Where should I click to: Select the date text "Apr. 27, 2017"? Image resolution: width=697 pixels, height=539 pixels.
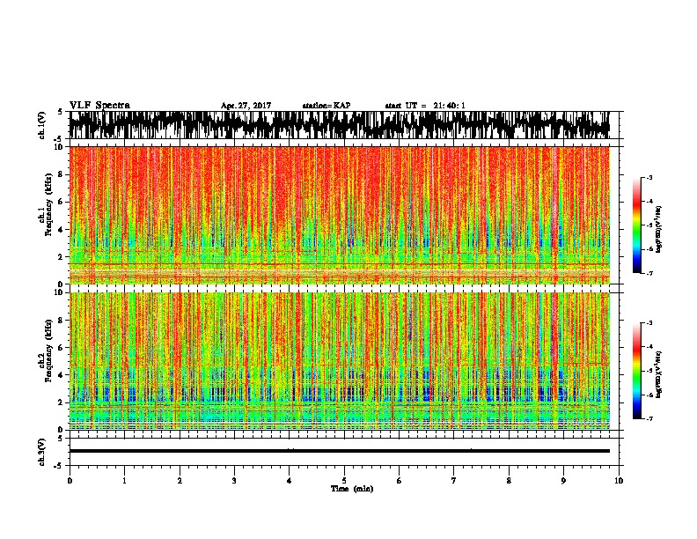pyautogui.click(x=246, y=106)
